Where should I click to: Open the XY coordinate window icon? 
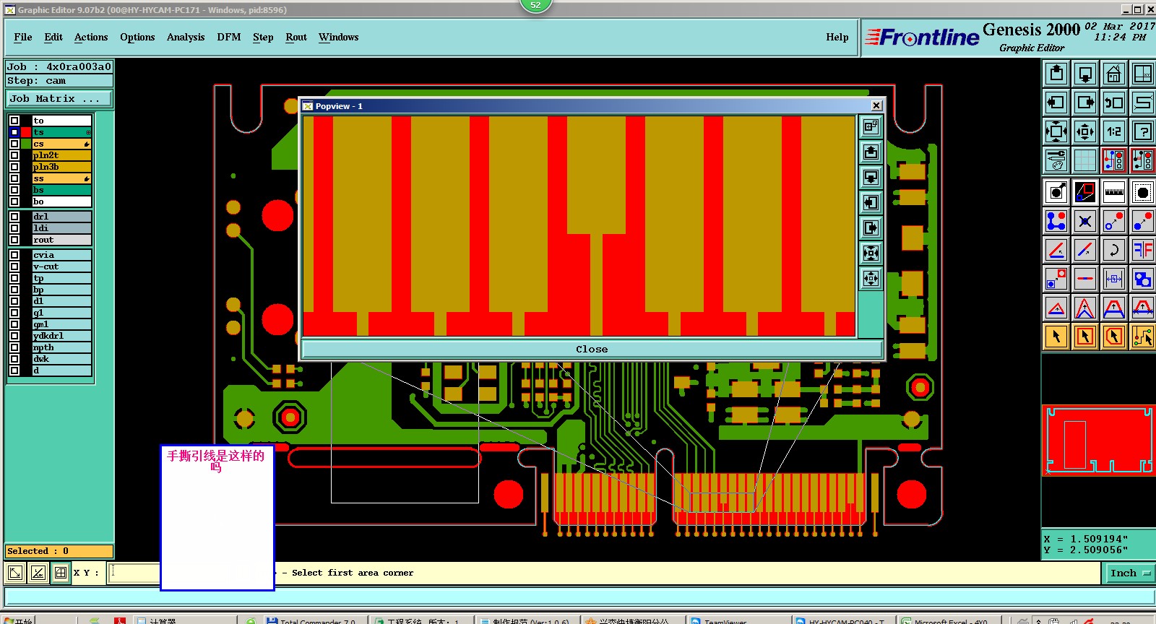pyautogui.click(x=1143, y=74)
